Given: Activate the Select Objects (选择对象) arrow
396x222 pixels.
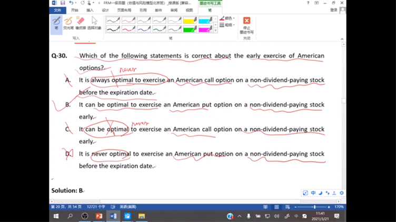Looking at the screenshot, I should [x=94, y=23].
